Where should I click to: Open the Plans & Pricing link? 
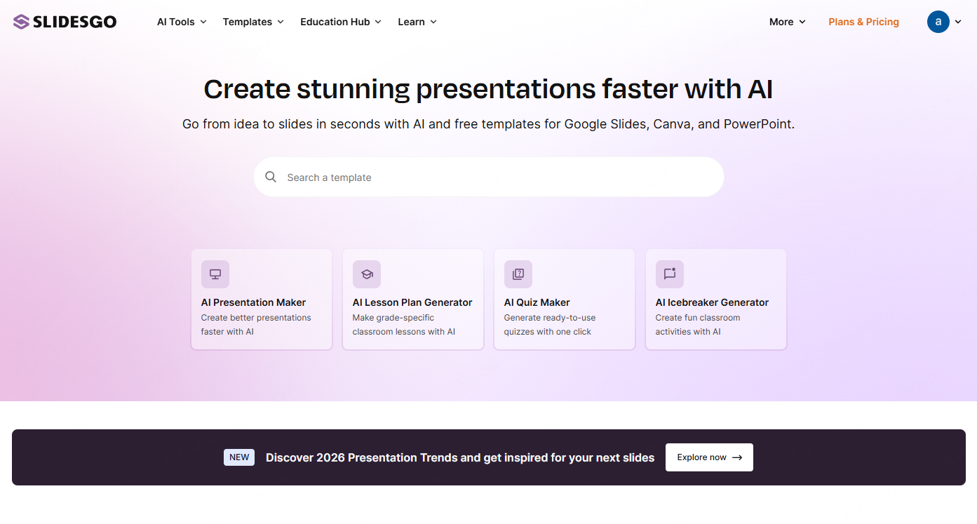863,22
